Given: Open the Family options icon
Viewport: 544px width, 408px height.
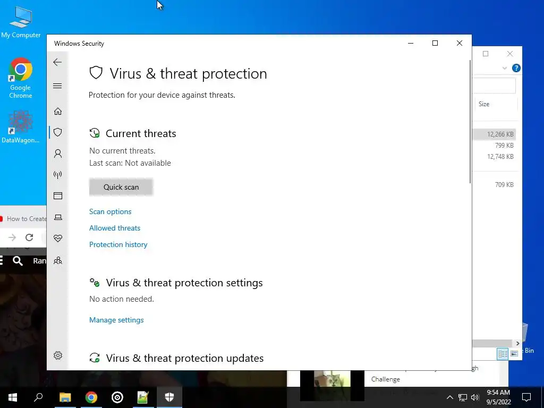Looking at the screenshot, I should click(x=58, y=260).
